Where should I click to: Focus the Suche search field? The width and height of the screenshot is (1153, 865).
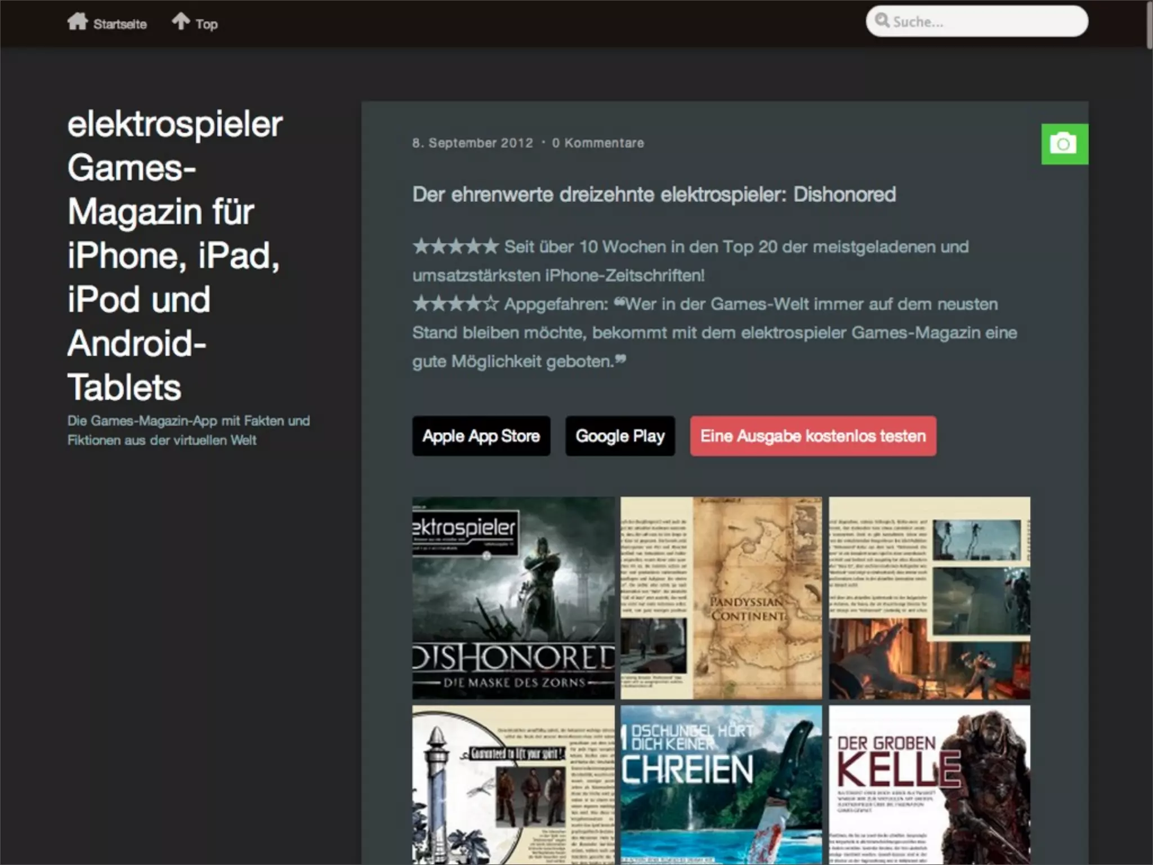[985, 22]
